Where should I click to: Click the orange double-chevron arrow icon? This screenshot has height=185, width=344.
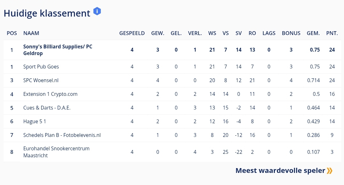click(330, 171)
